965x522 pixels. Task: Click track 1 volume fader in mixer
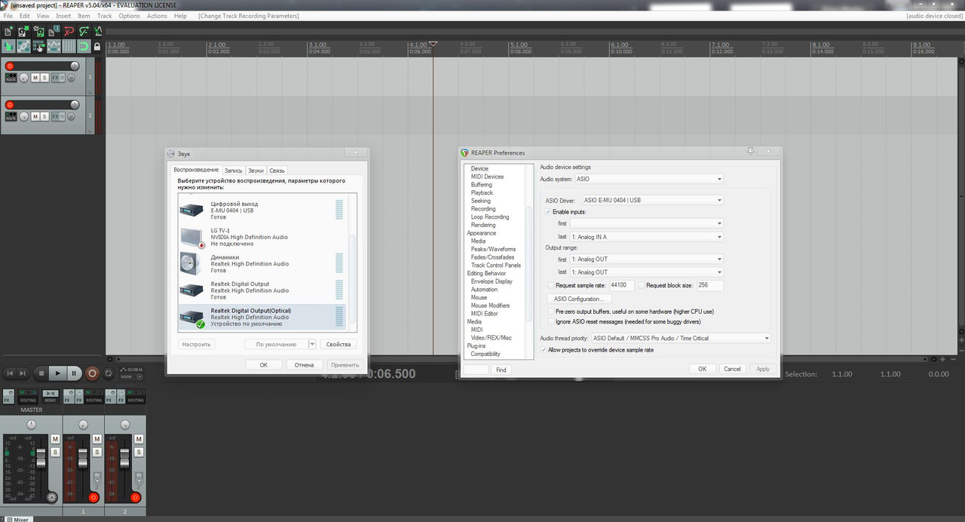(x=82, y=459)
